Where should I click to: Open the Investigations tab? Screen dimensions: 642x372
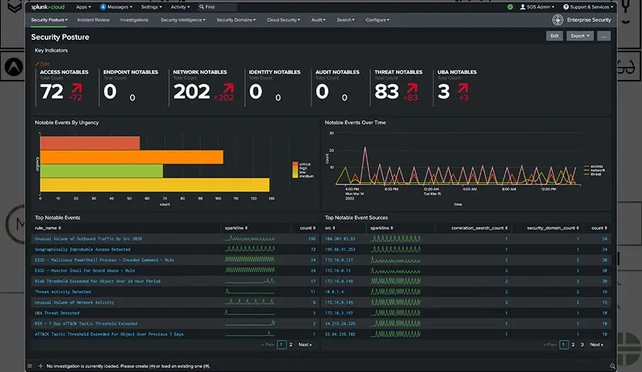pyautogui.click(x=134, y=20)
